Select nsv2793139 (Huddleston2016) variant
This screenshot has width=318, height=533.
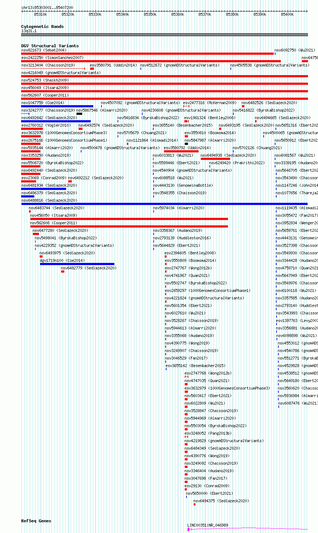tap(182, 238)
